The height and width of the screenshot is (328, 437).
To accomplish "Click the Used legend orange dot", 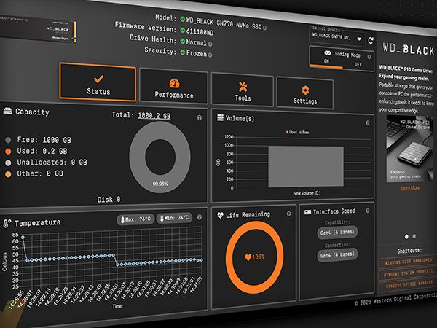I will pos(8,151).
